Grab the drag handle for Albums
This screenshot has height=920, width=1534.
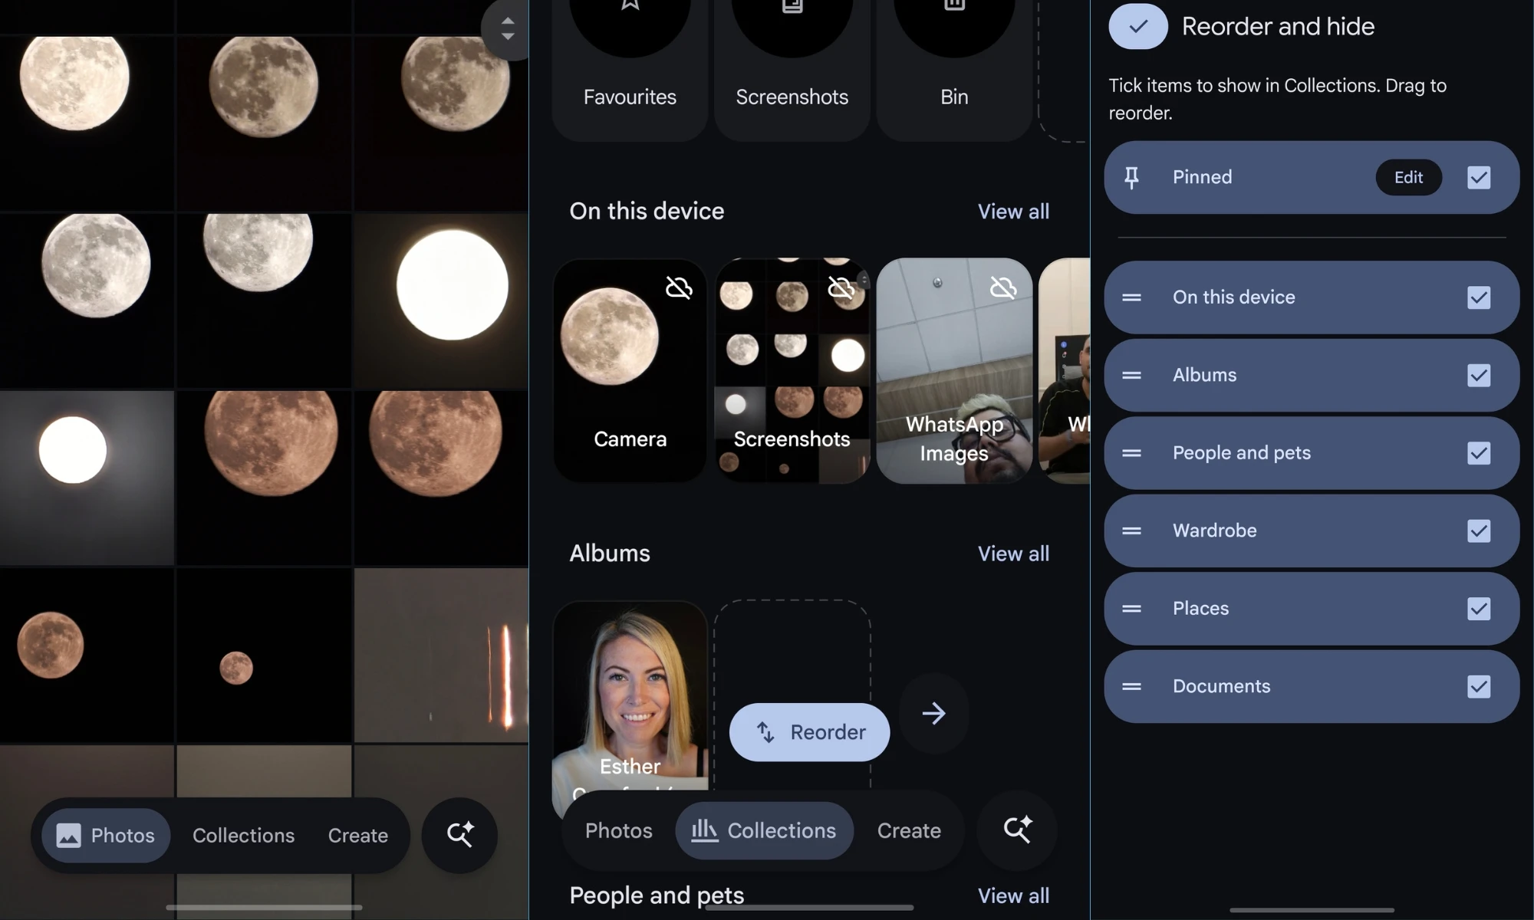click(x=1131, y=376)
